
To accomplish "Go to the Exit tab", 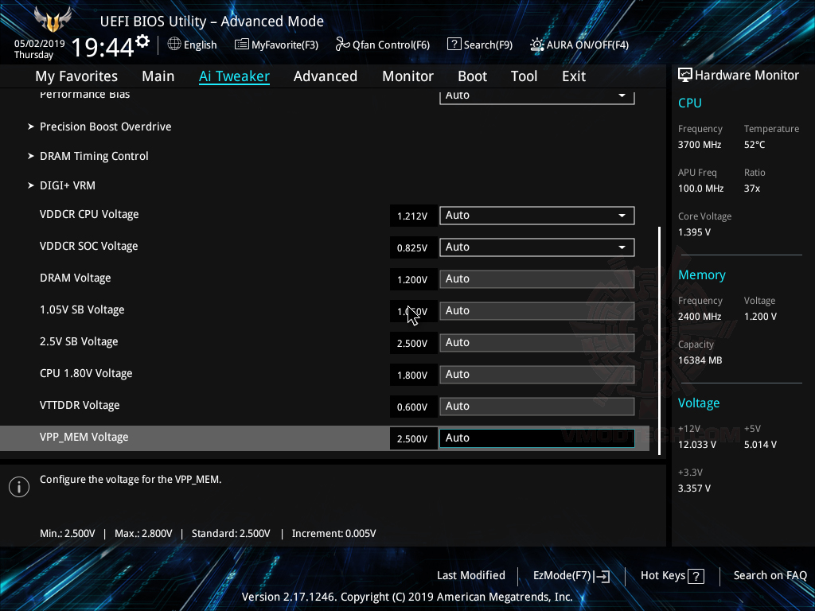I will tap(574, 76).
